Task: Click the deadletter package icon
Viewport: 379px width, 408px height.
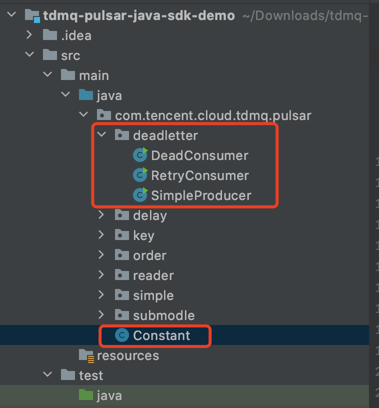Action: point(121,135)
